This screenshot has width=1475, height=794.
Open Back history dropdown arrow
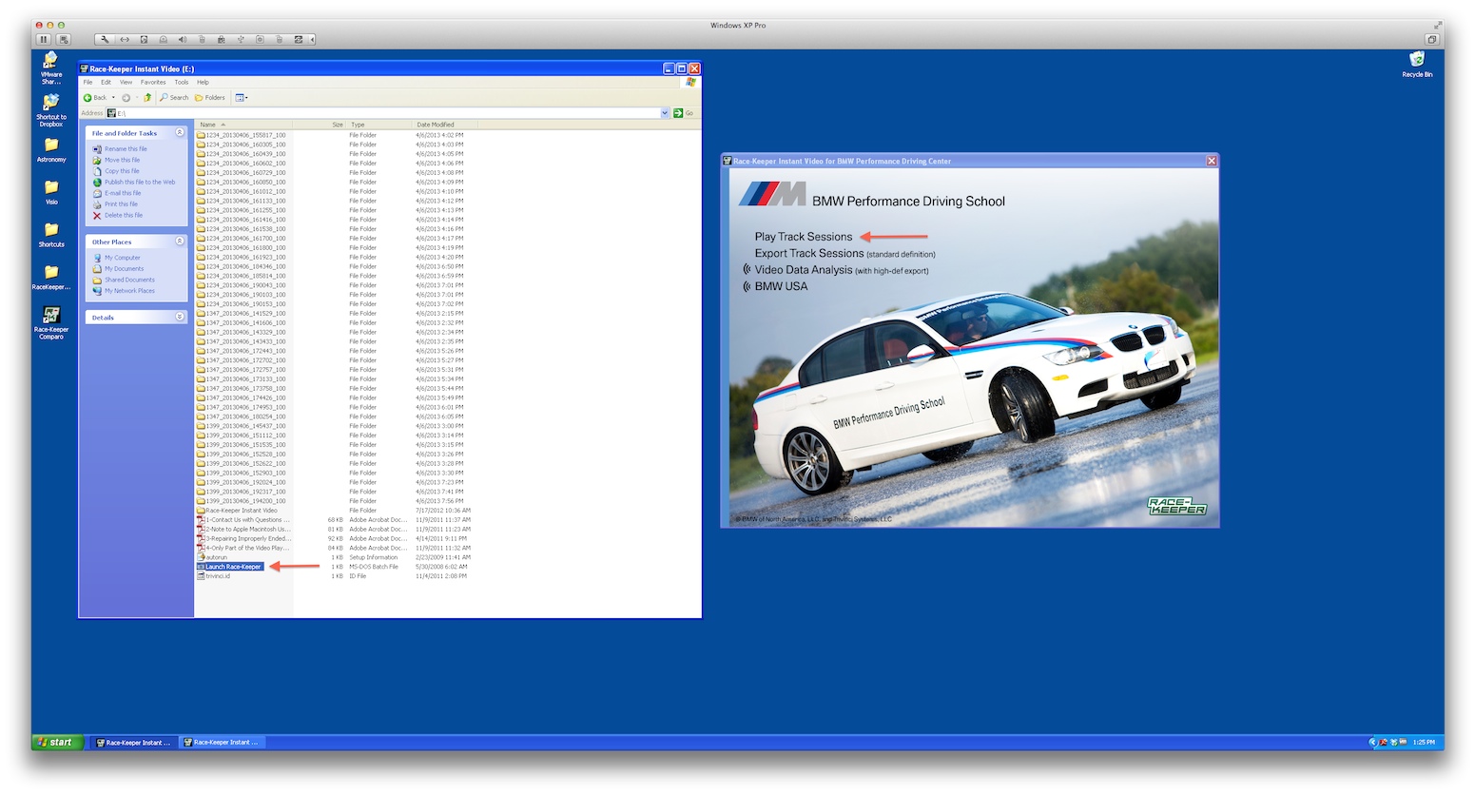coord(113,97)
